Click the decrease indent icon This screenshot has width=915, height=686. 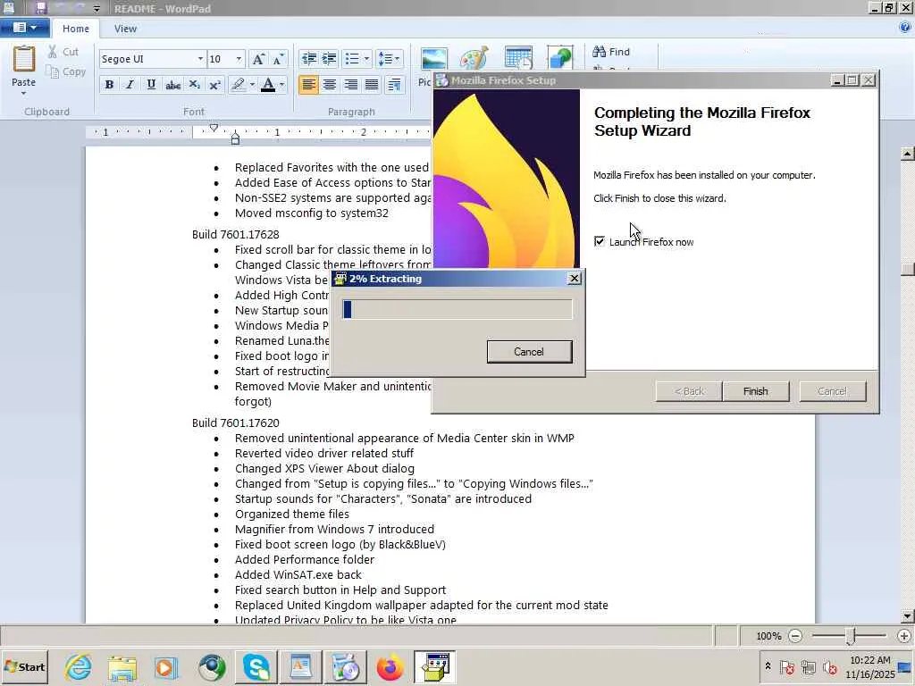pos(308,59)
